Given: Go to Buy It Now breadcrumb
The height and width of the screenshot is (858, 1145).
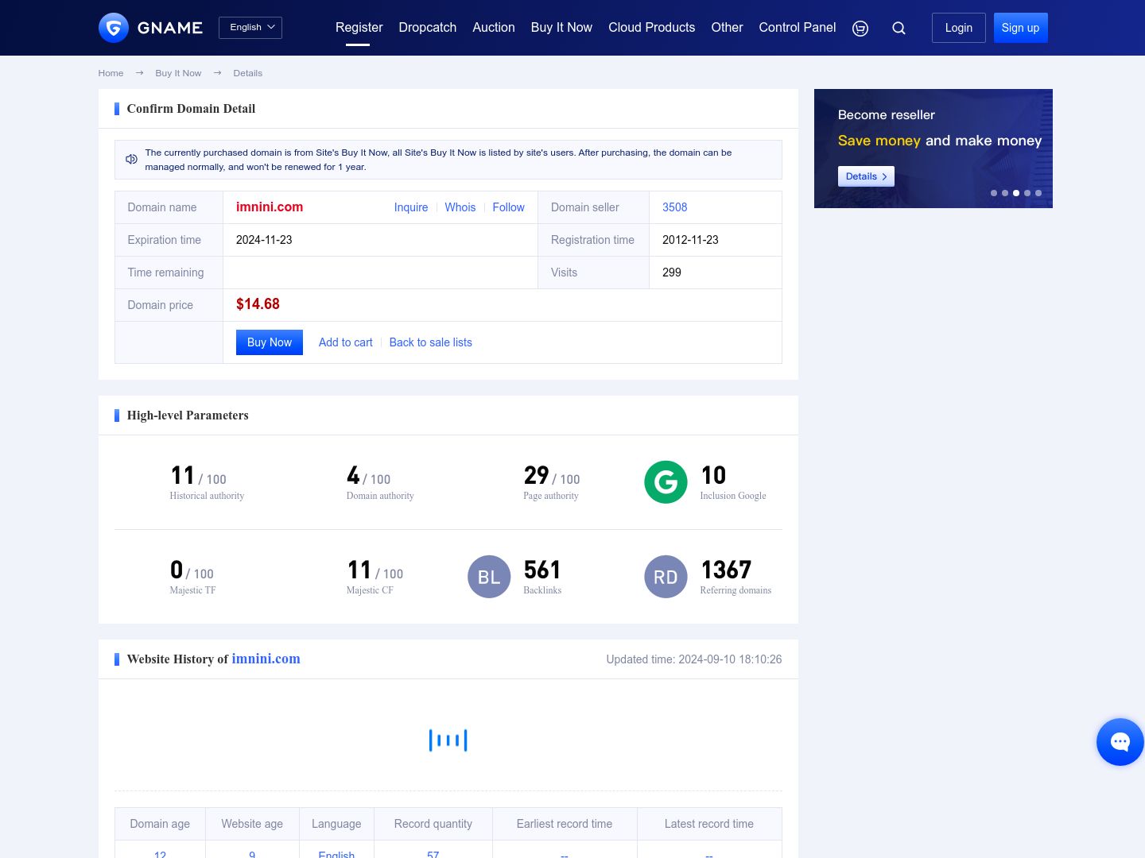Looking at the screenshot, I should [178, 73].
